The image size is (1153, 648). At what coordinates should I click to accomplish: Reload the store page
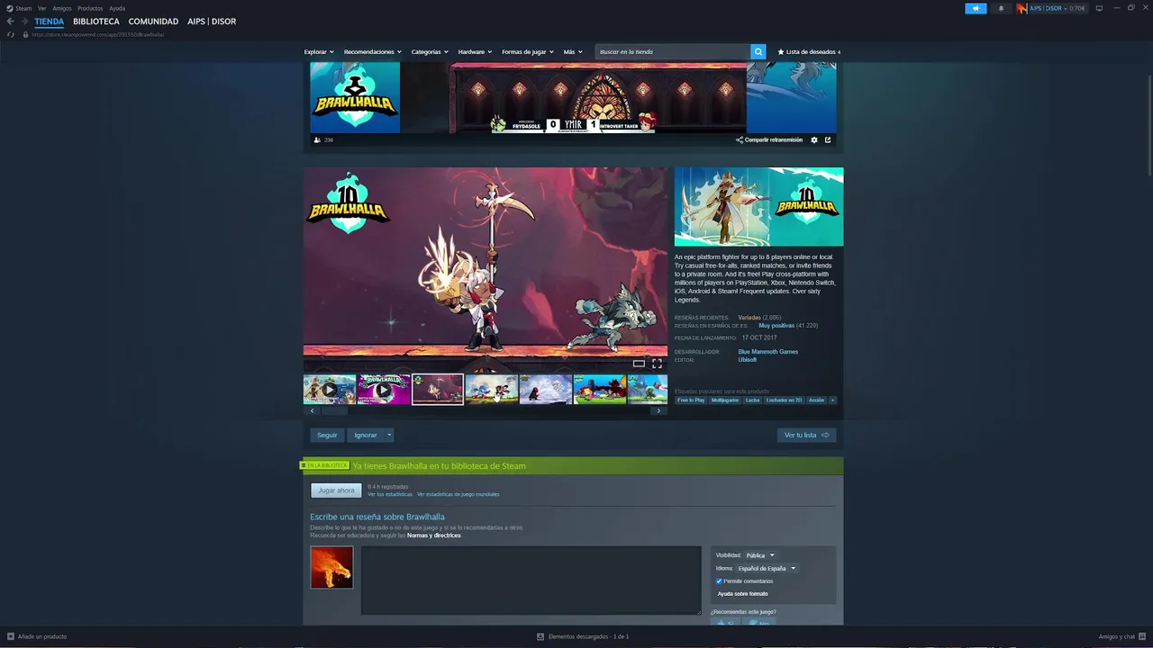point(11,34)
